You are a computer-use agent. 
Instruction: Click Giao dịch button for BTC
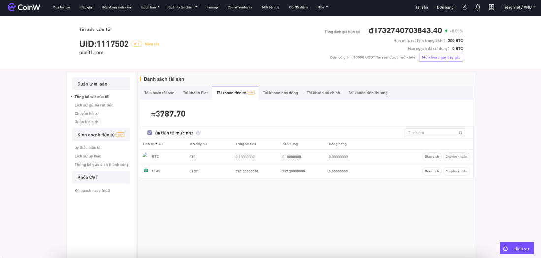[x=432, y=157]
